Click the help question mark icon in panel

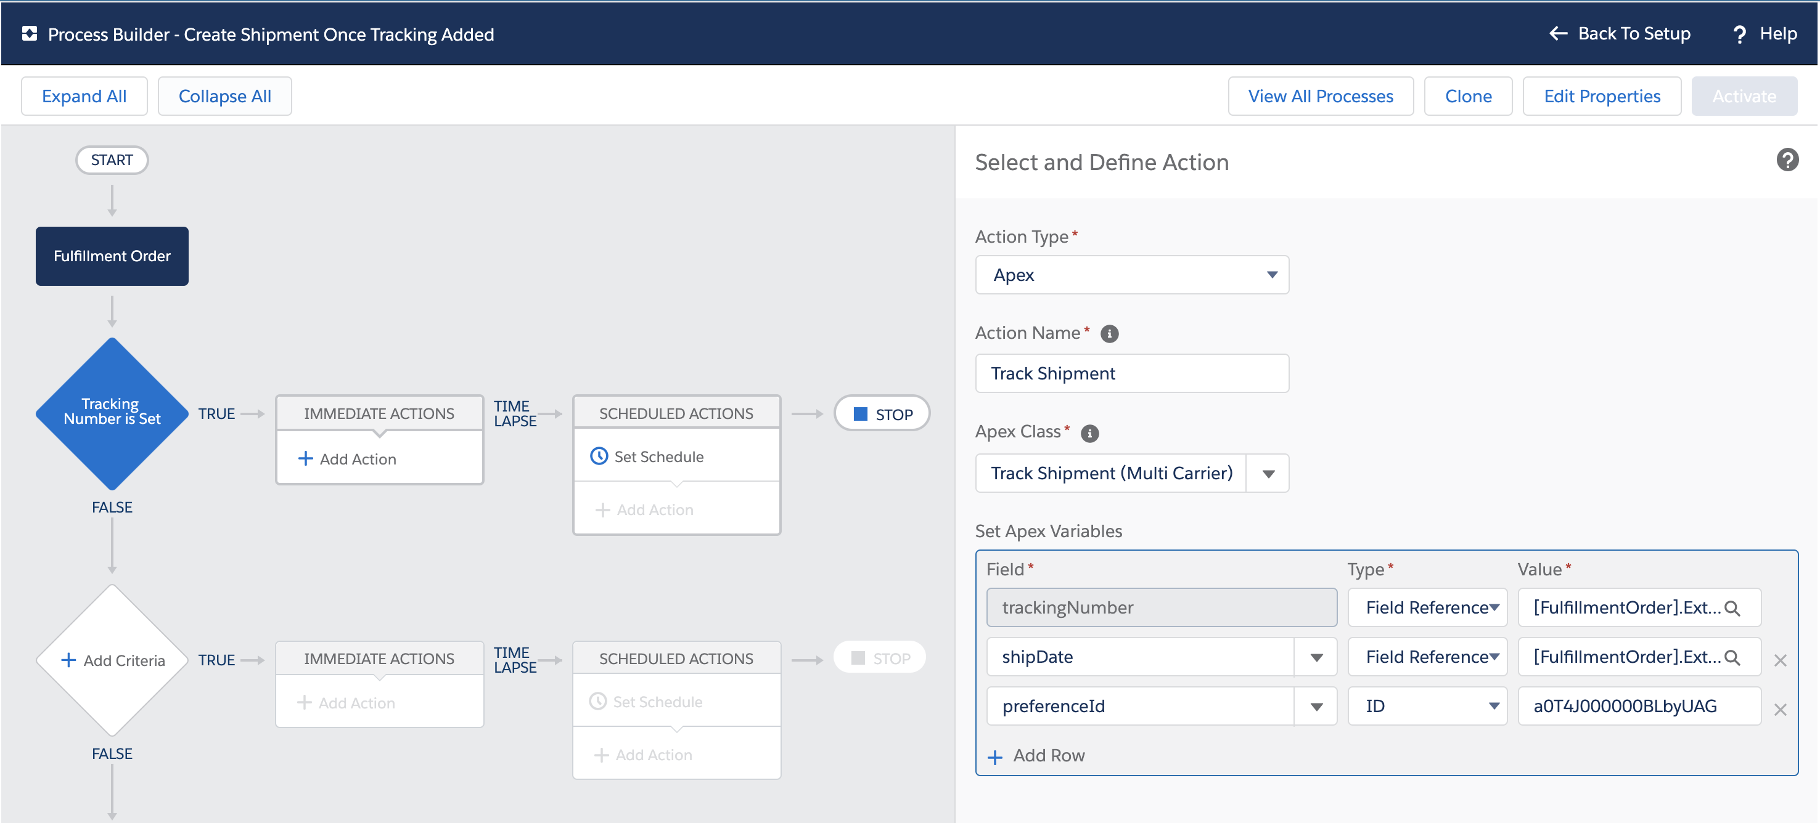pos(1787,160)
